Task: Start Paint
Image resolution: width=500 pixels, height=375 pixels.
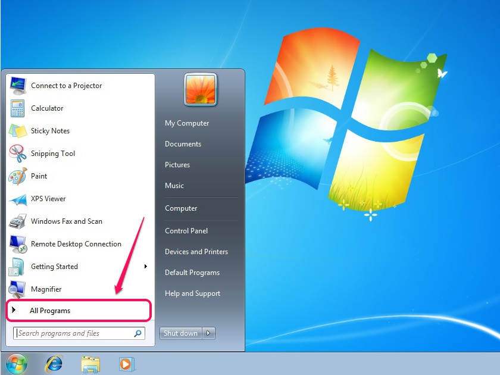Action: tap(39, 176)
